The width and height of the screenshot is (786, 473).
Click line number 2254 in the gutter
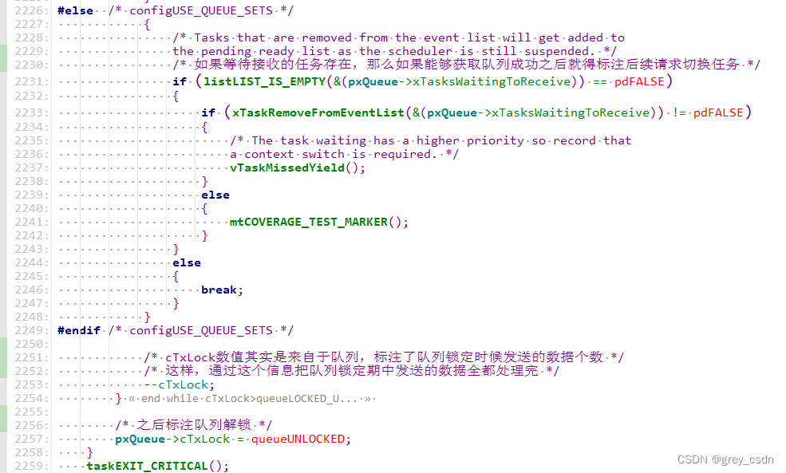point(32,398)
